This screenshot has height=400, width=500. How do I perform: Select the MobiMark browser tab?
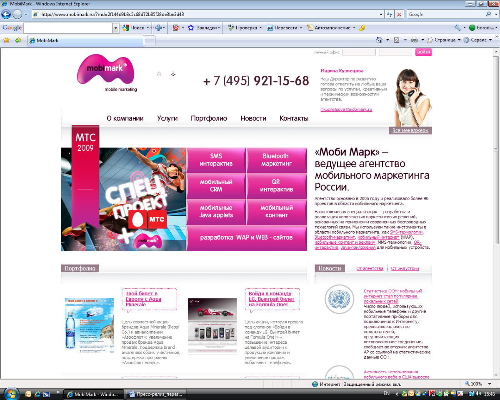click(x=85, y=41)
